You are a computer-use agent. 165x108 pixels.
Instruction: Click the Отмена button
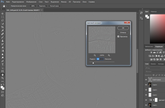pyautogui.click(x=123, y=33)
